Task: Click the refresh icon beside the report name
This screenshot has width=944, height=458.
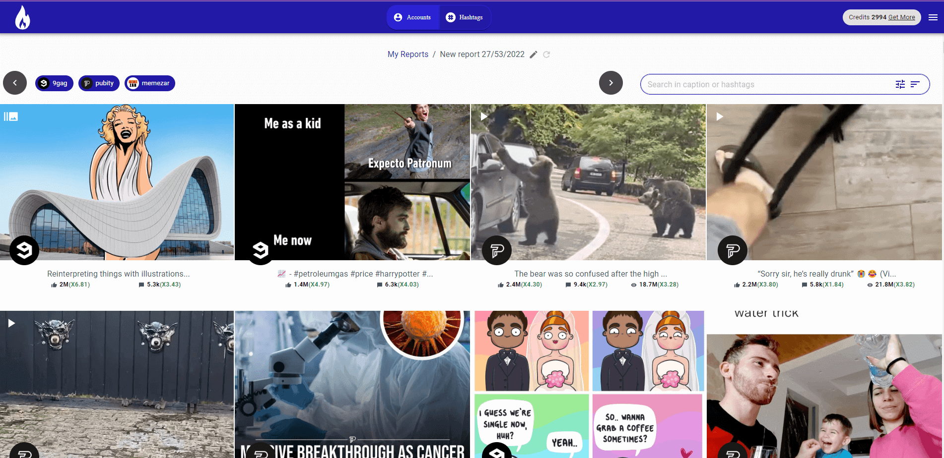Action: (x=546, y=55)
